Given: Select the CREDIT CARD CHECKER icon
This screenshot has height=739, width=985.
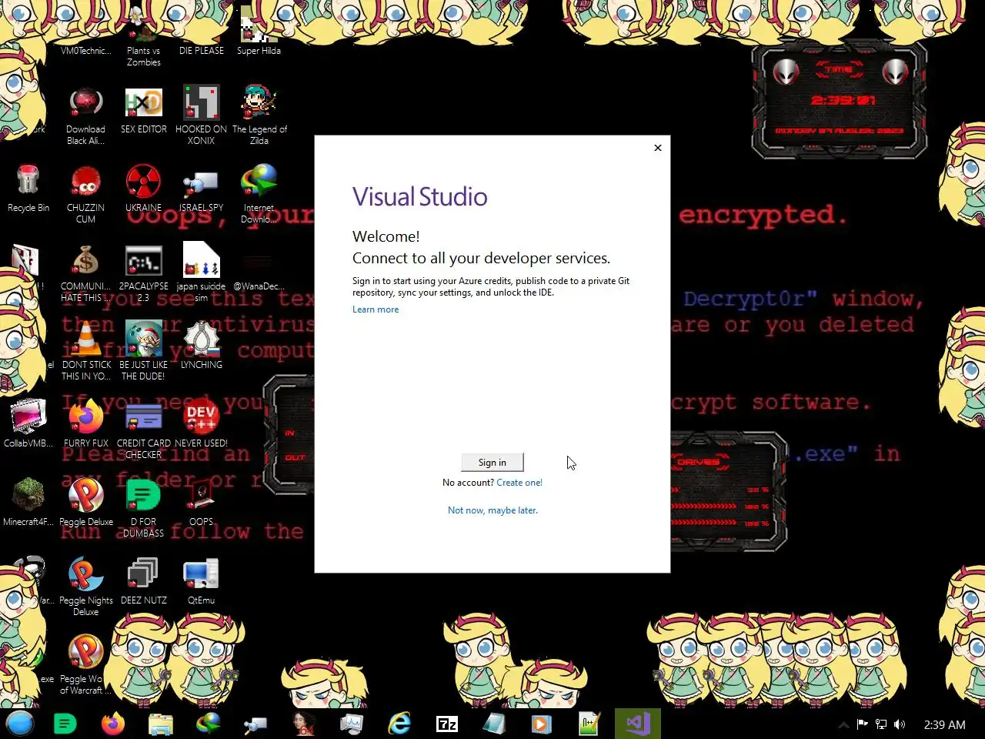Looking at the screenshot, I should coord(143,430).
